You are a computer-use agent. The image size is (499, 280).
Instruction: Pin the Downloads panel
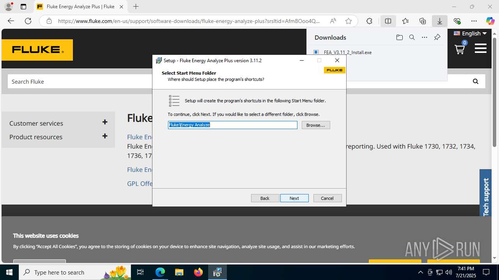pos(437,37)
